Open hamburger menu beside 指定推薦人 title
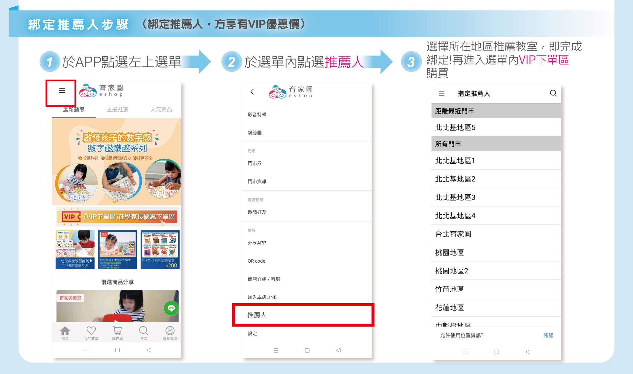Image resolution: width=633 pixels, height=374 pixels. [x=441, y=93]
